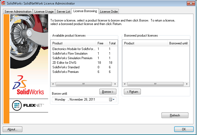Refresh the license list

click(175, 115)
